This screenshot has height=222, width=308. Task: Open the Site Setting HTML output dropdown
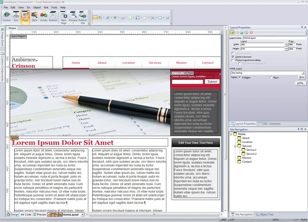(x=268, y=73)
